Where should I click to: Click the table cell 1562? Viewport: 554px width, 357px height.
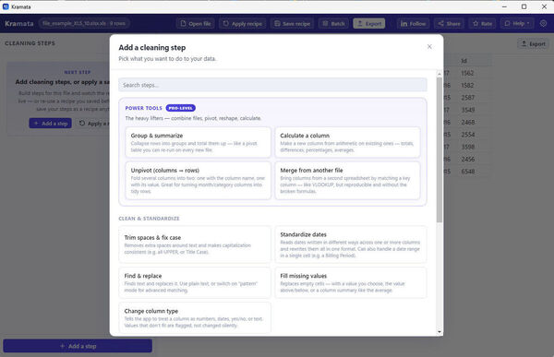(467, 73)
